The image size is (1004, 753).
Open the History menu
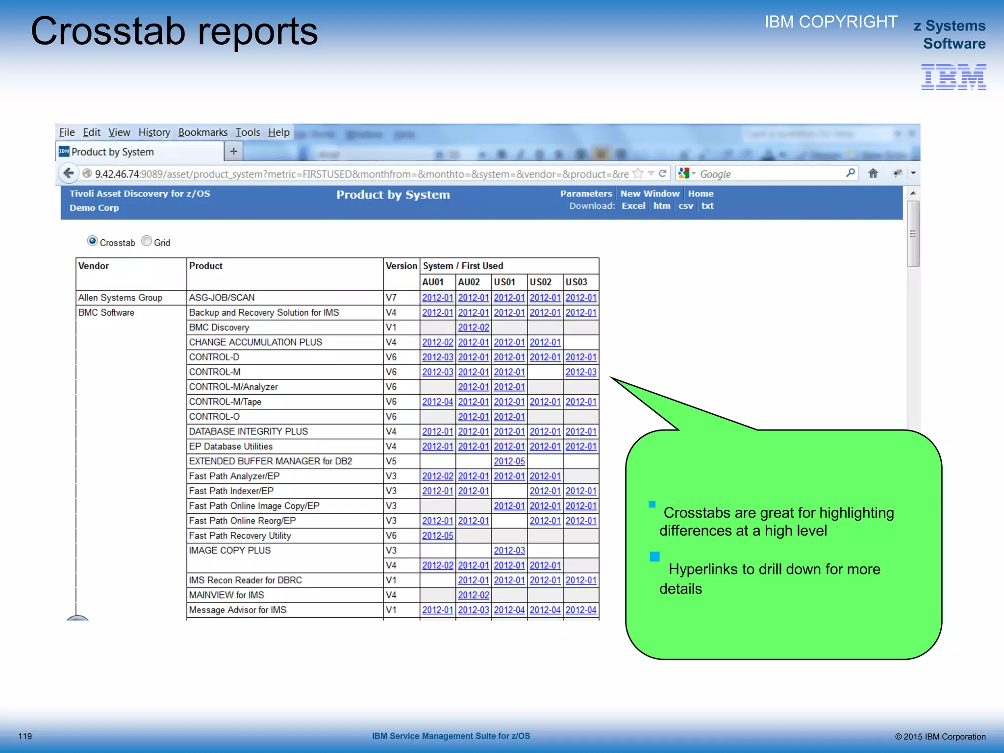click(154, 132)
